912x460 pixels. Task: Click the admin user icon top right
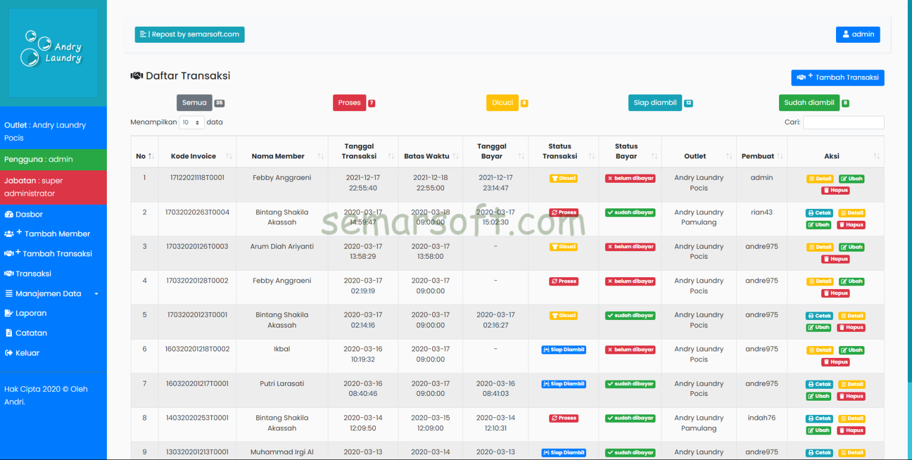tap(845, 34)
